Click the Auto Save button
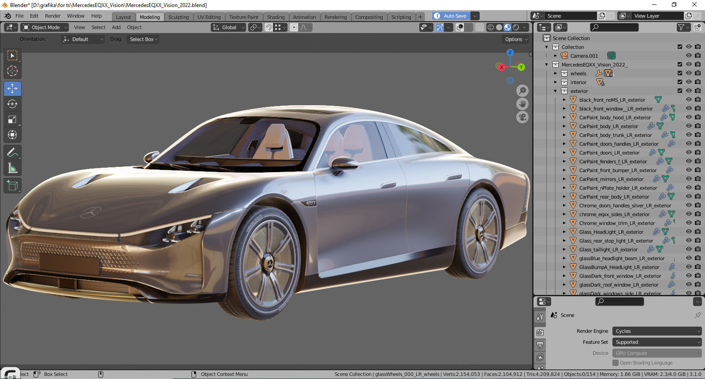The image size is (705, 379). click(x=451, y=16)
